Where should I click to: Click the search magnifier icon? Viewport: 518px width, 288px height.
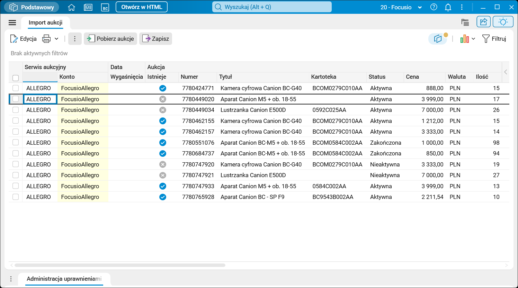point(218,7)
